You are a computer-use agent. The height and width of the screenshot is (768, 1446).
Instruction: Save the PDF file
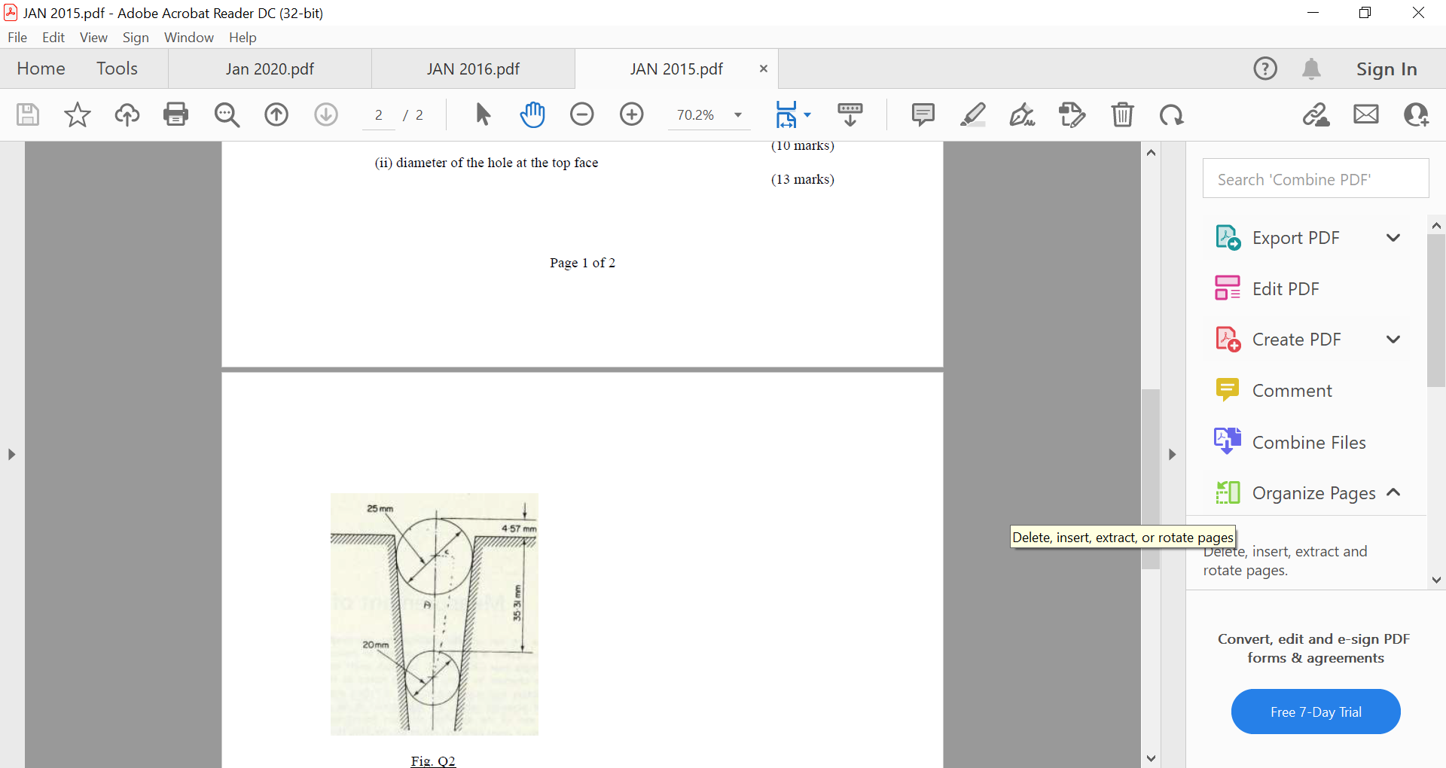(27, 114)
